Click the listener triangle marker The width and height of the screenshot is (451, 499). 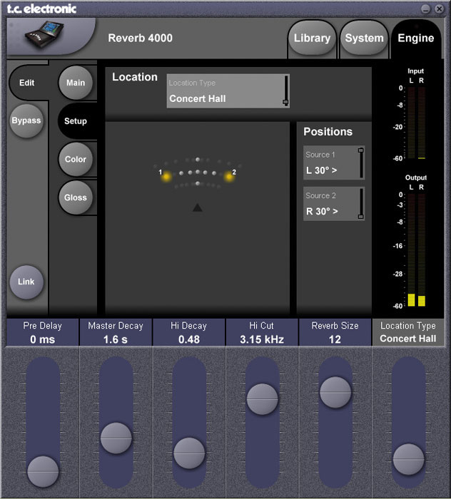click(x=198, y=207)
